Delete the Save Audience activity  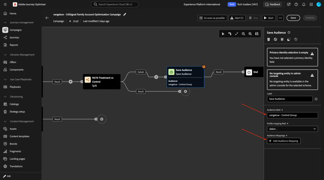[269, 39]
